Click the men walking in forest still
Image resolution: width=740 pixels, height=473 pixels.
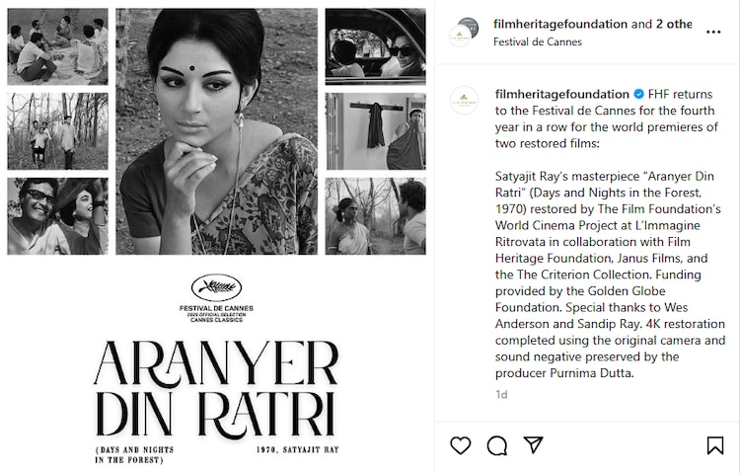click(57, 131)
